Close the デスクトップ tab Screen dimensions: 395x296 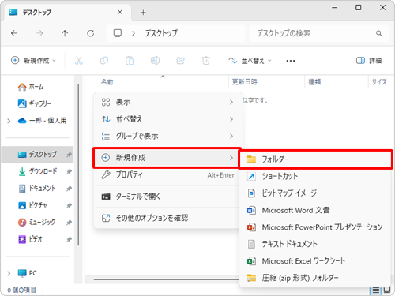(120, 12)
